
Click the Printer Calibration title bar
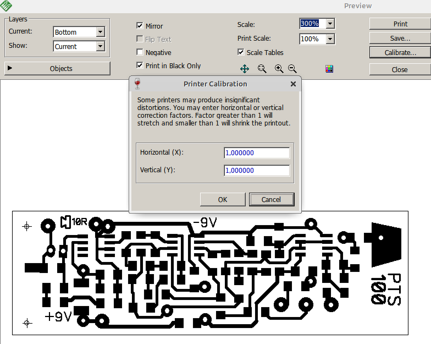click(x=215, y=84)
